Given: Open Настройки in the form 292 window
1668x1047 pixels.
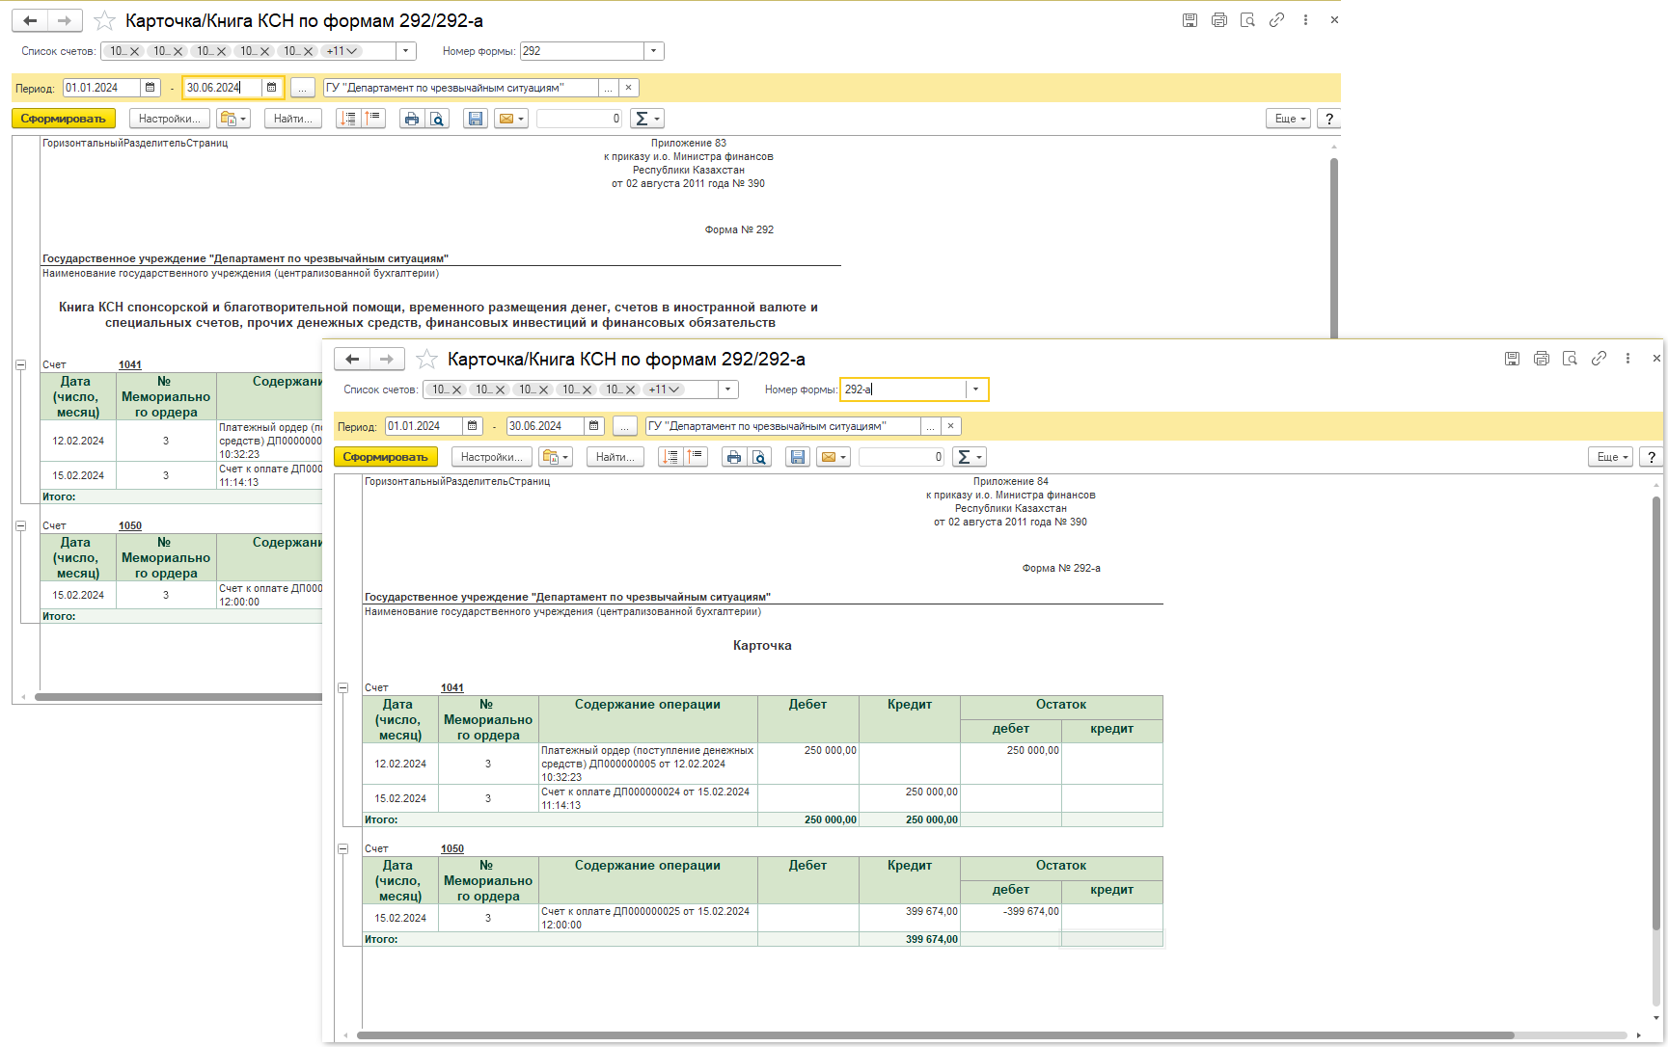Looking at the screenshot, I should pyautogui.click(x=170, y=119).
